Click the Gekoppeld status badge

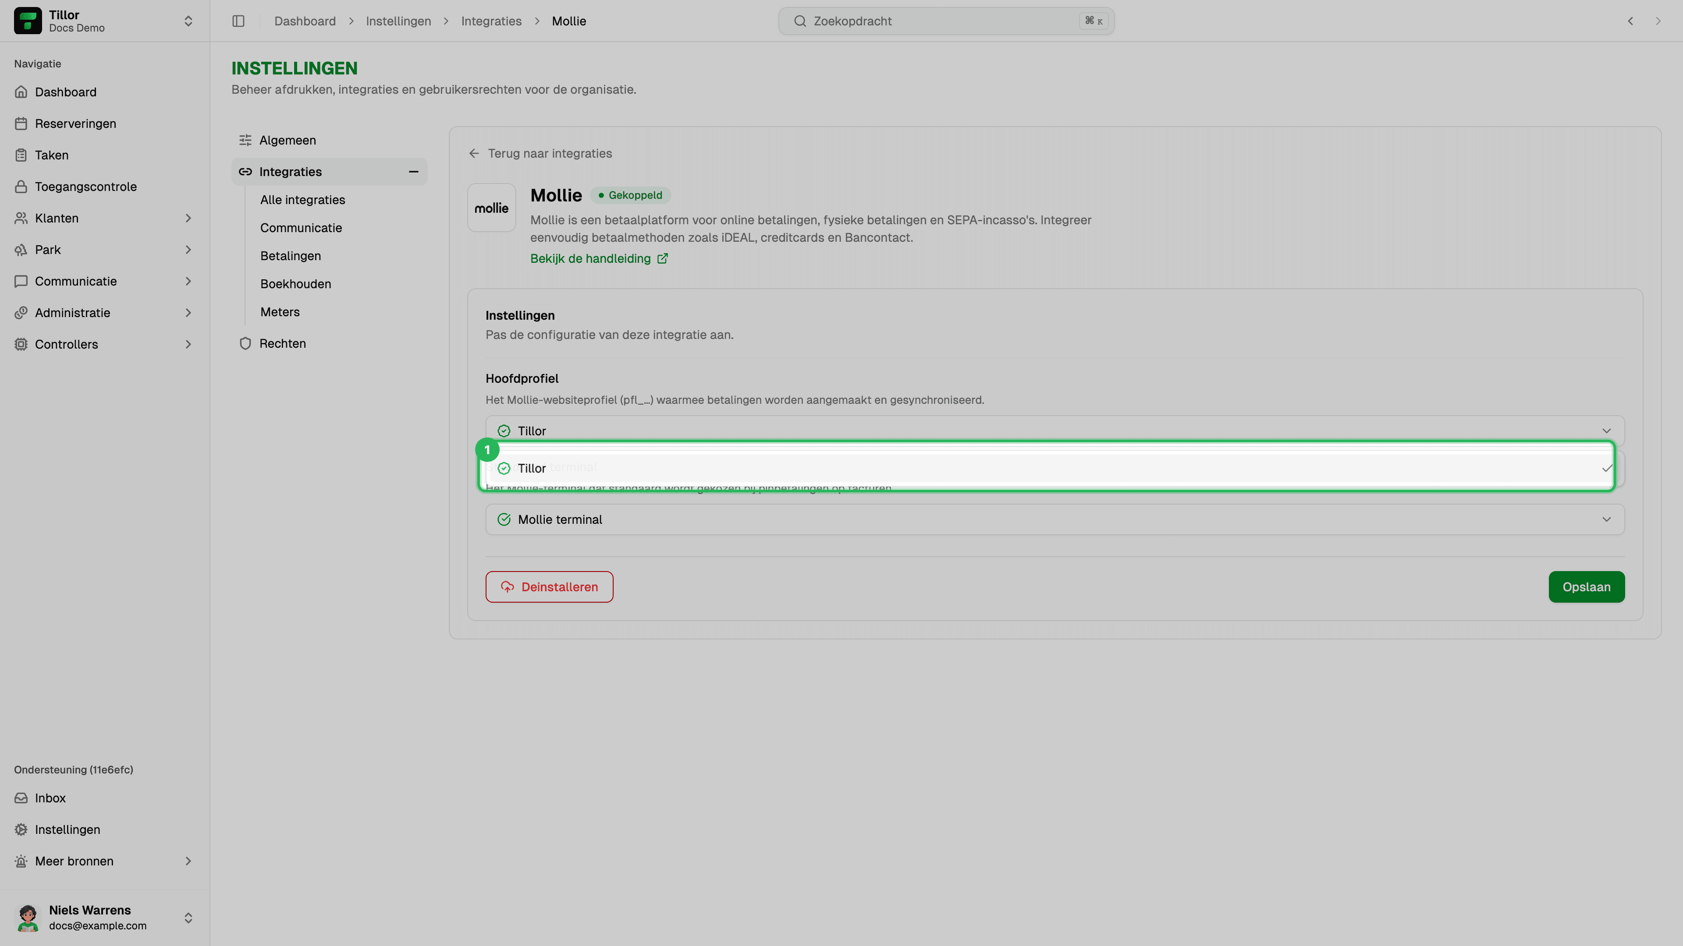631,195
